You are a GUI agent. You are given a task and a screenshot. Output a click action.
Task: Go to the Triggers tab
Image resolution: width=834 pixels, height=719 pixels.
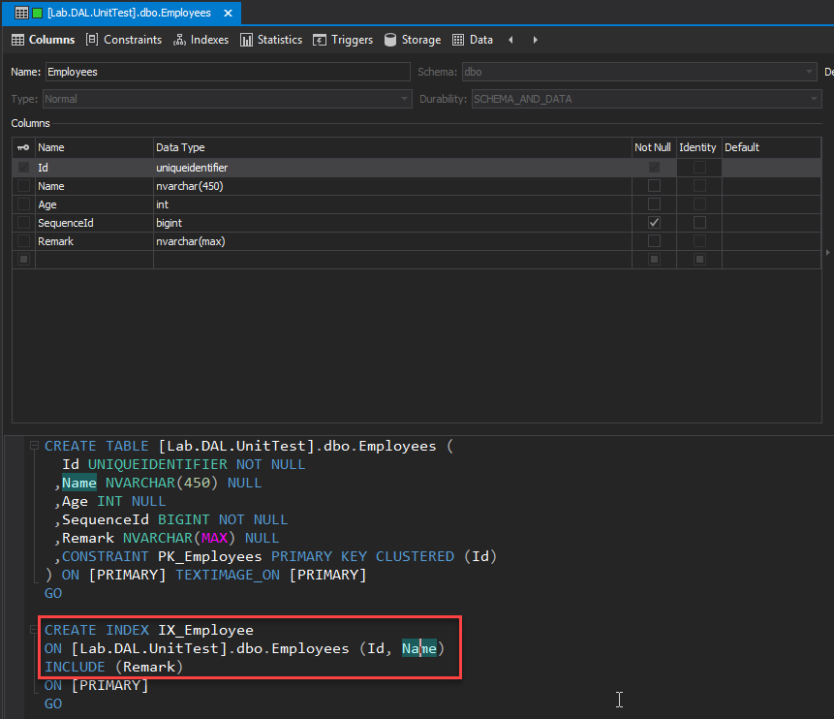click(x=343, y=40)
